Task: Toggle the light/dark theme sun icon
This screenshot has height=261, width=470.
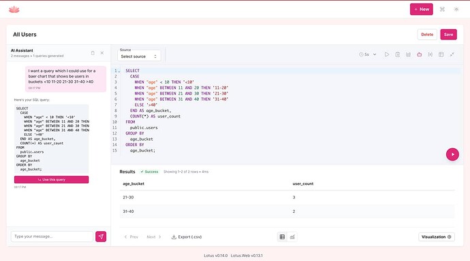Action: coord(456,10)
